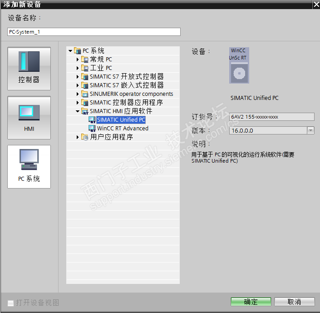Cancel the dialog with 取消
This screenshot has height=313, width=320.
294,302
